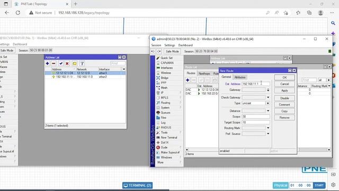Click the Target Scope input field
339x191 pixels.
[255, 123]
